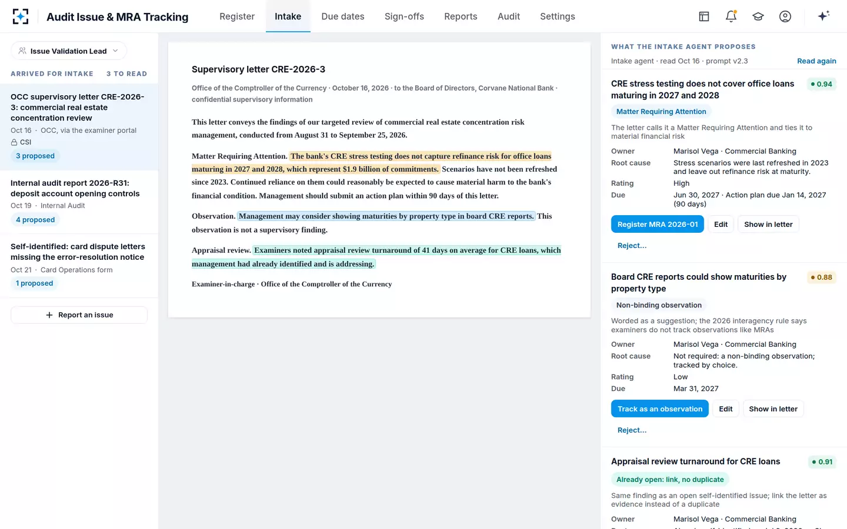Click the Read again link

(x=816, y=61)
